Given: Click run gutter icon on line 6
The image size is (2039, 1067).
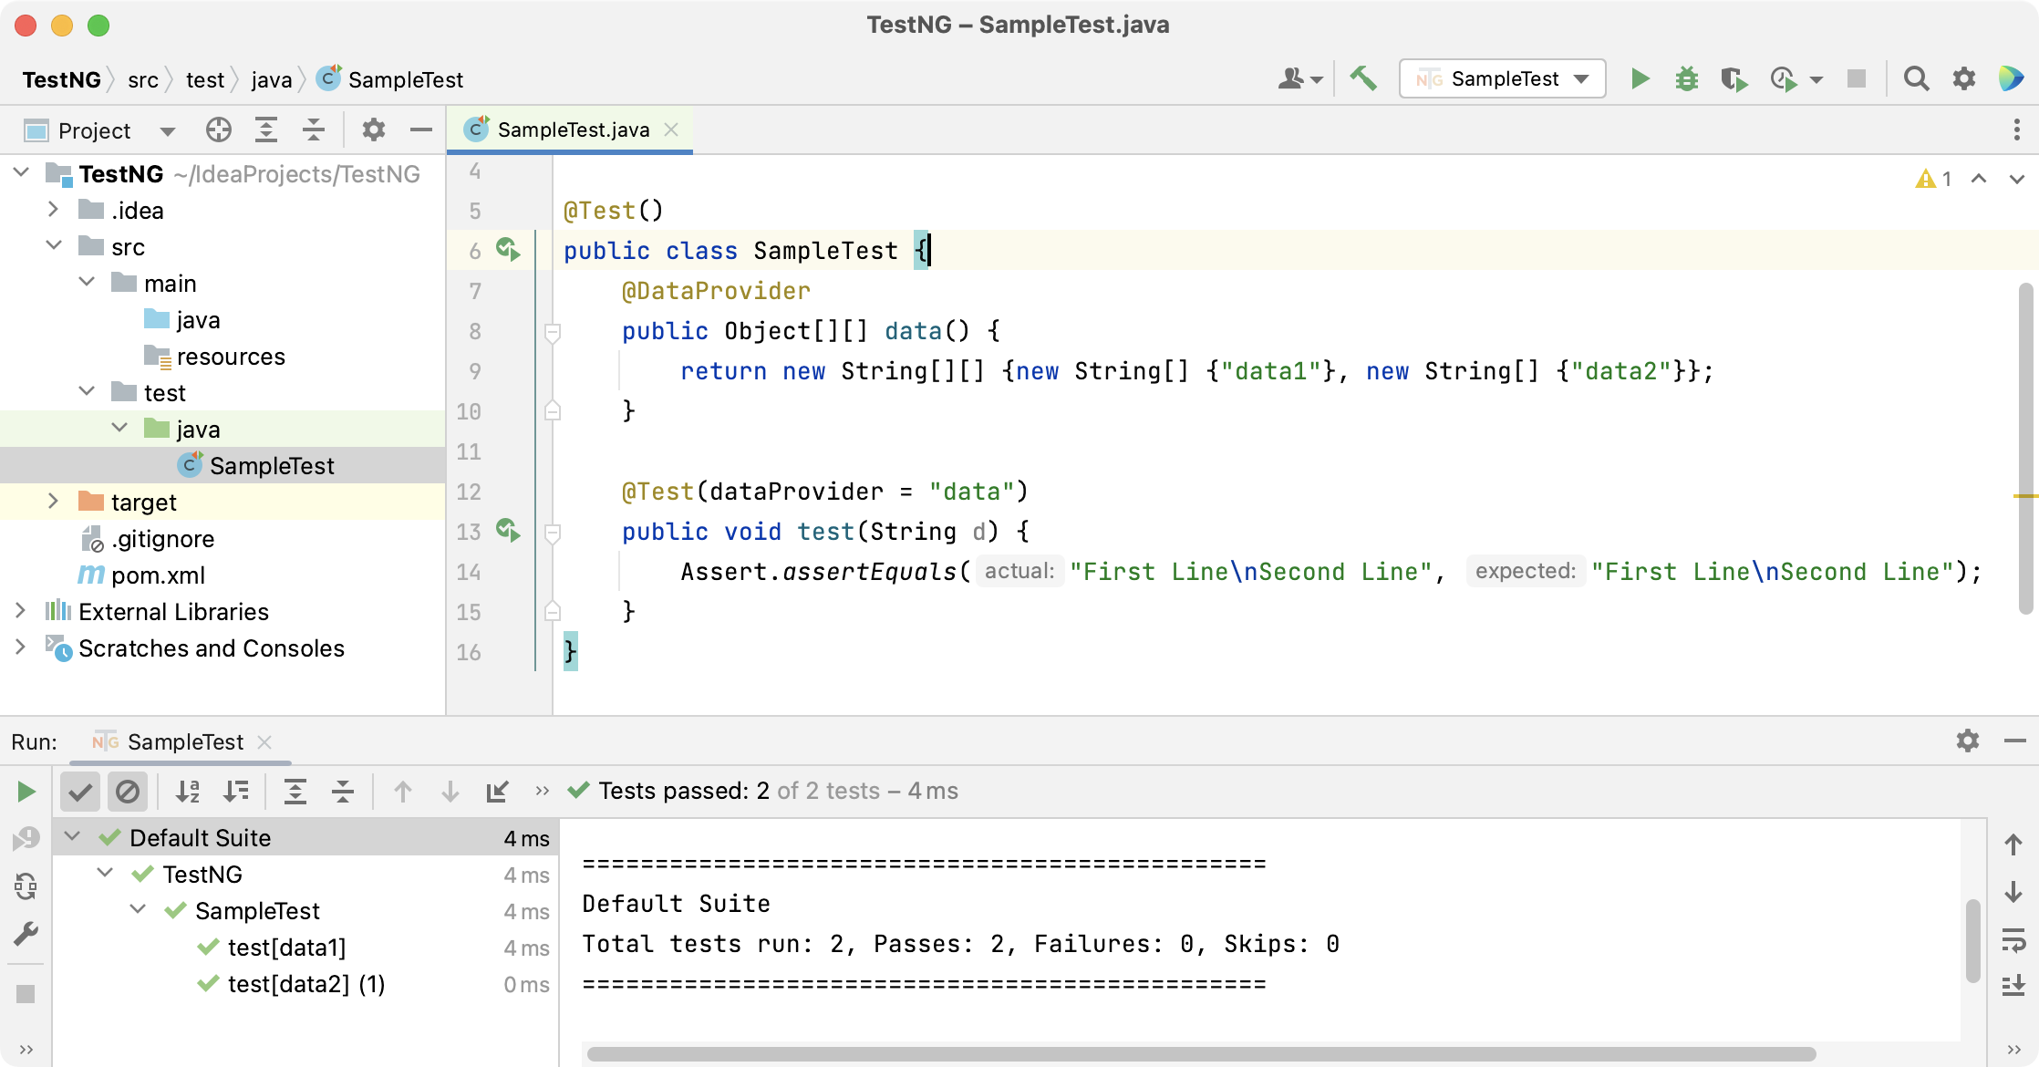Looking at the screenshot, I should point(508,249).
